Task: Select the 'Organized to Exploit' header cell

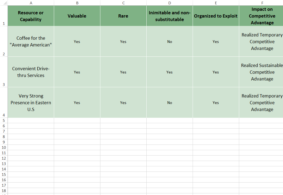Action: (x=216, y=16)
